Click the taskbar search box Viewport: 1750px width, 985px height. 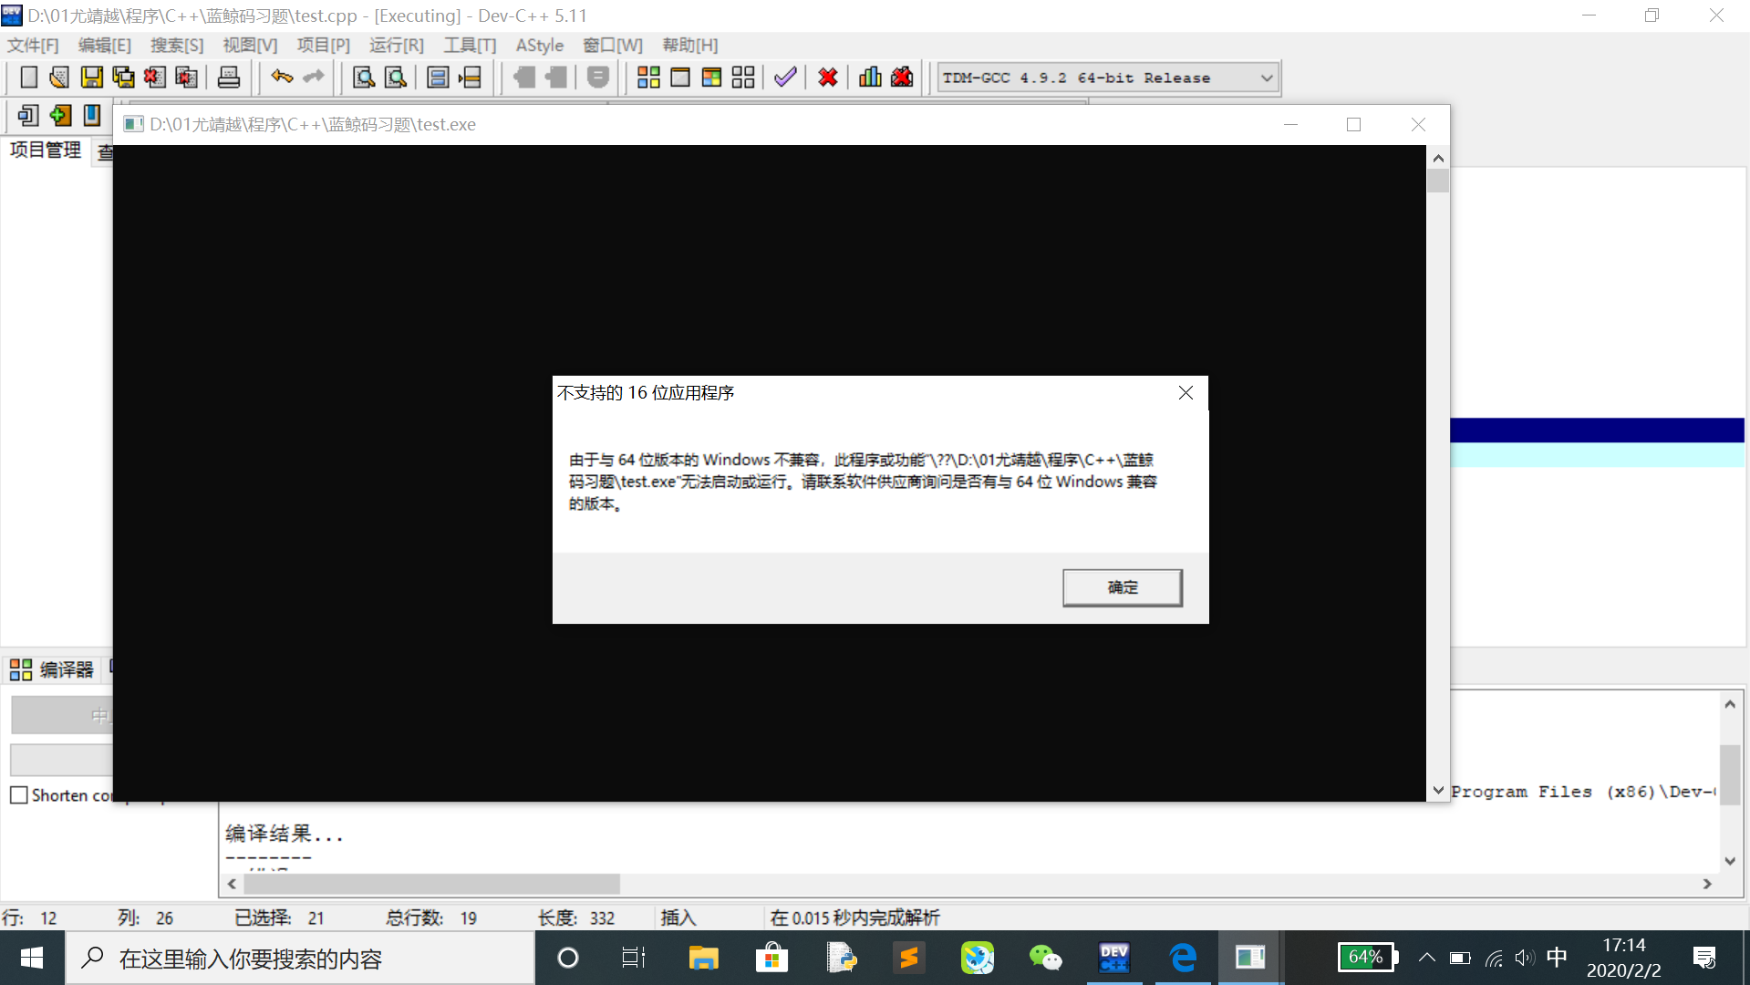[x=300, y=958]
